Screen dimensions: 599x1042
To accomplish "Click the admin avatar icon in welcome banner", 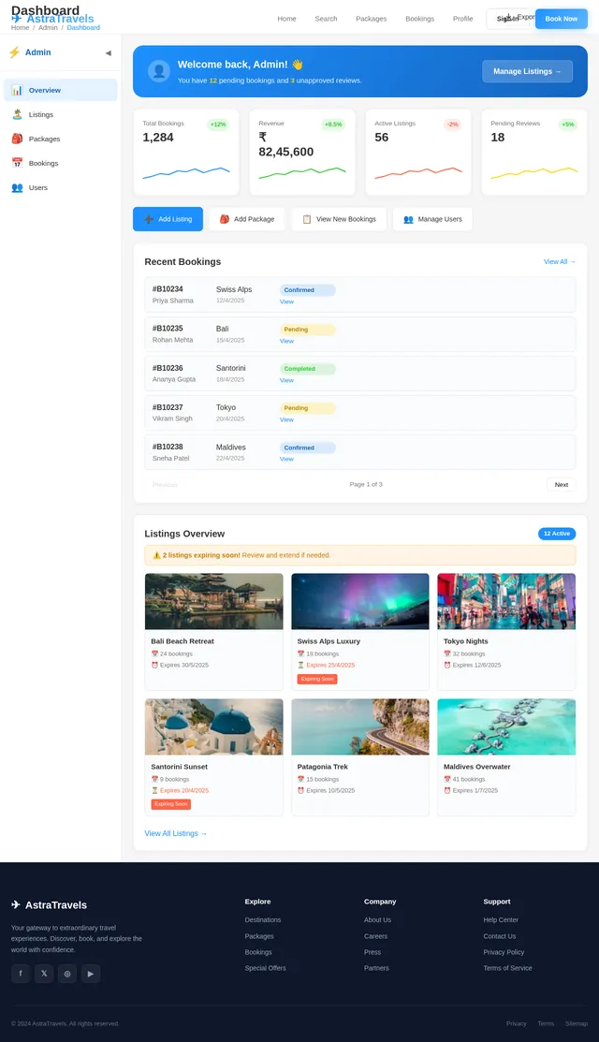I will click(159, 71).
